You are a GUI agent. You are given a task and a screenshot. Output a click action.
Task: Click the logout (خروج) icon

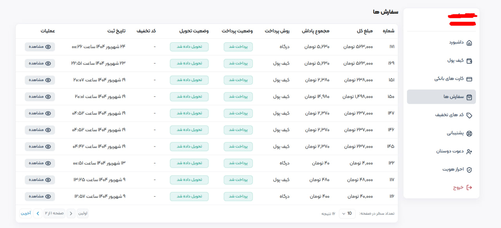469,188
